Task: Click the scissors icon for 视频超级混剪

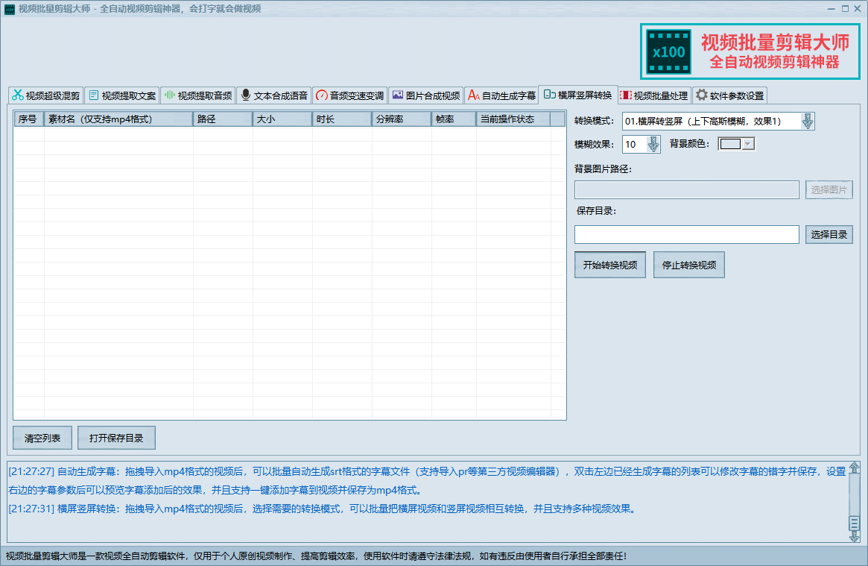Action: click(x=17, y=95)
